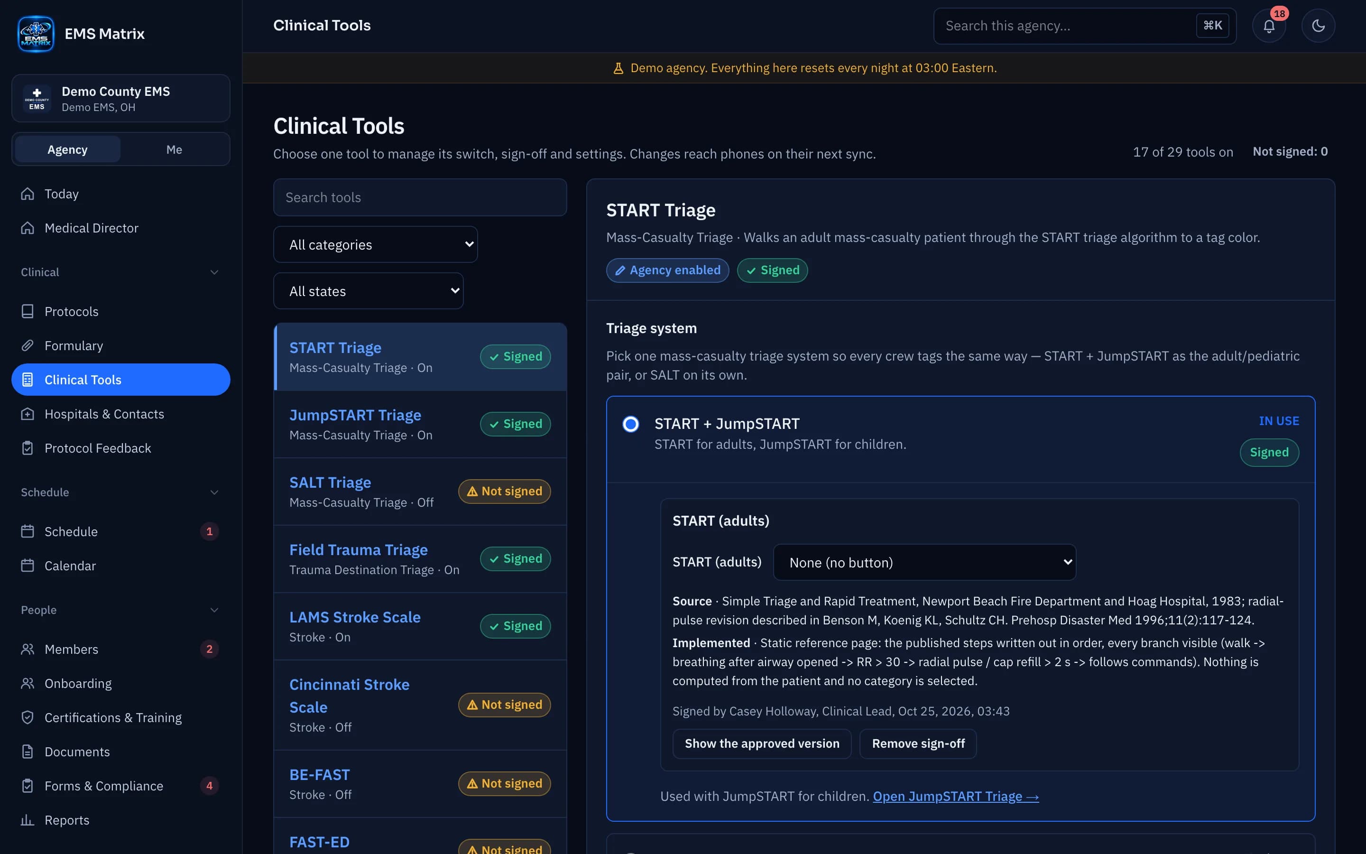Viewport: 1366px width, 854px height.
Task: Open the START (adults) button dropdown
Action: [x=924, y=563]
